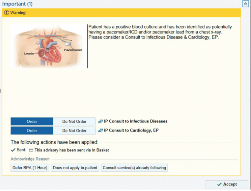This screenshot has width=251, height=191.
Task: Click the checkmark icon on Accept button
Action: pos(219,184)
